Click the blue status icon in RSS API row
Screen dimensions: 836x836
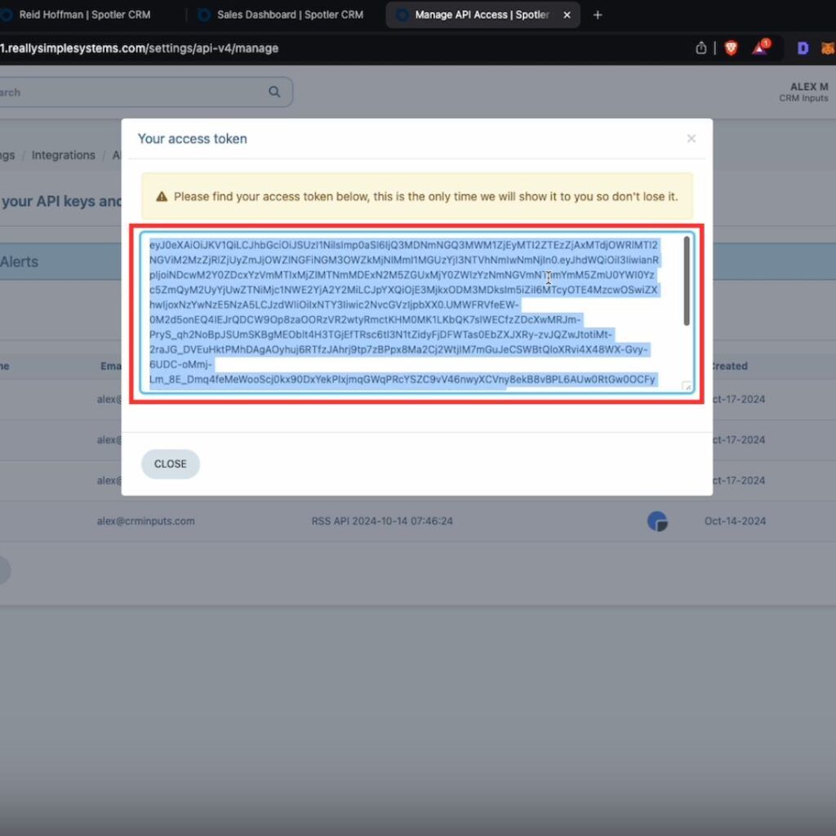657,521
